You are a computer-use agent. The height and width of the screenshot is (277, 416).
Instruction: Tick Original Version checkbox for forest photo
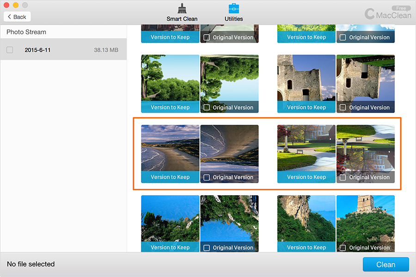click(207, 108)
